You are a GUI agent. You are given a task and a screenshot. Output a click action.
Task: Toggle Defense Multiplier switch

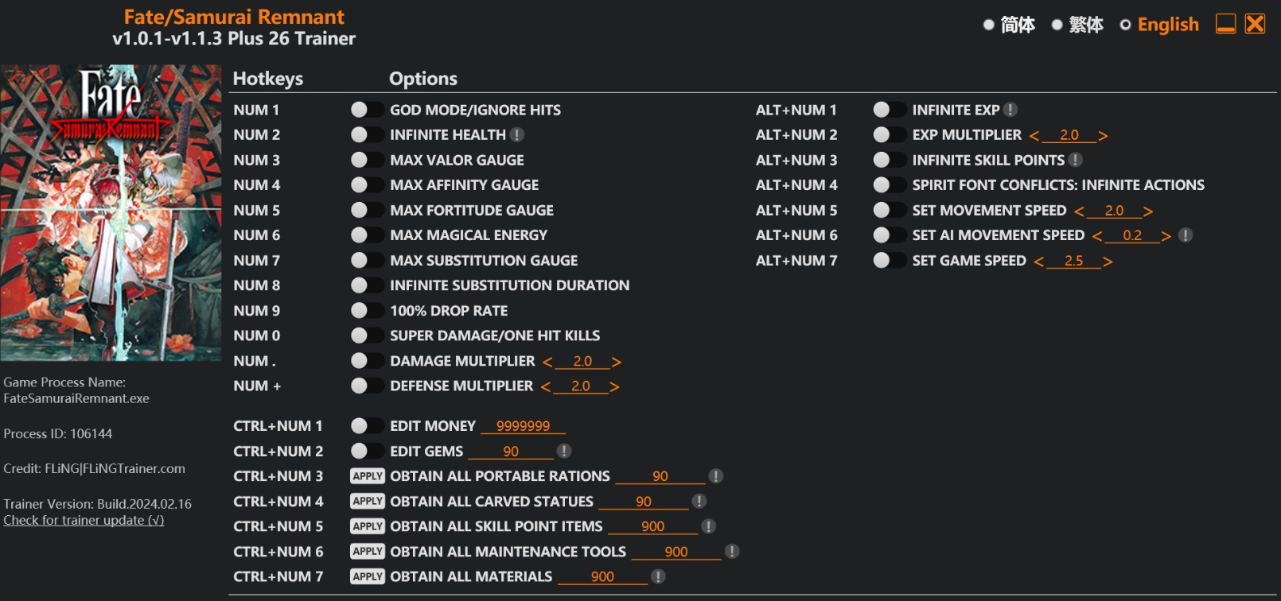click(367, 386)
